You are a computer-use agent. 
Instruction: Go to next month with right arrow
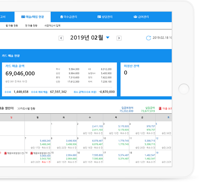[x=119, y=38]
